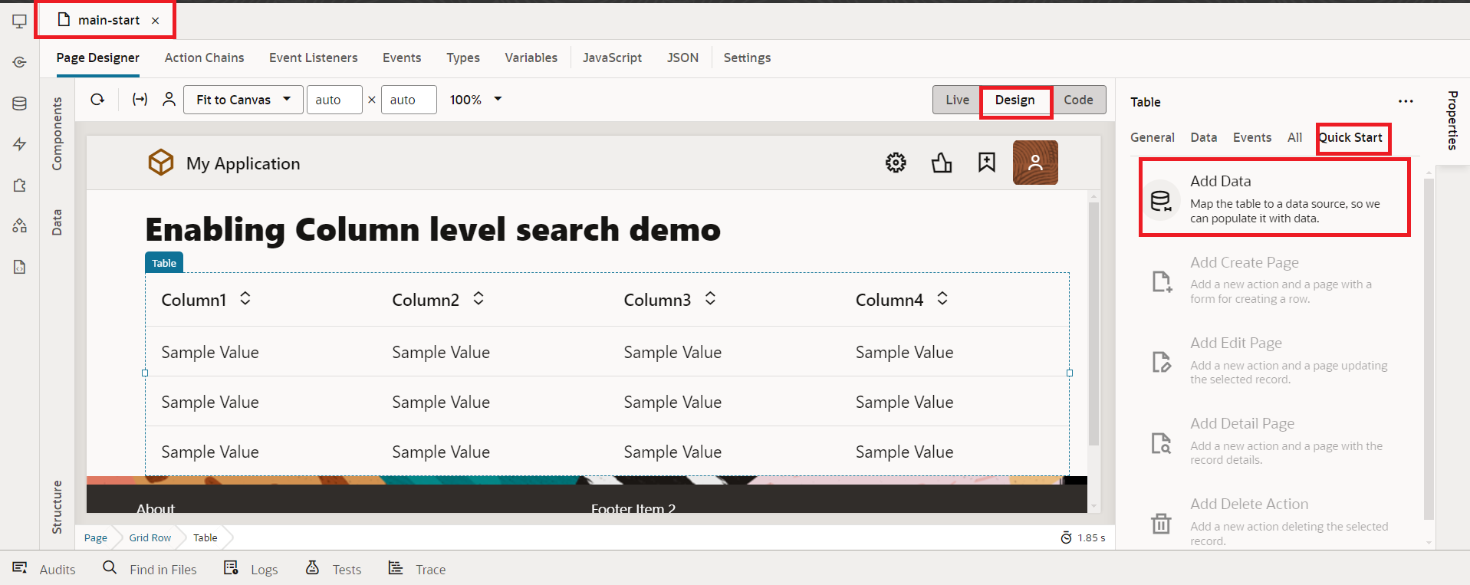
Task: Click the thumbs-up icon in app header
Action: pyautogui.click(x=942, y=163)
